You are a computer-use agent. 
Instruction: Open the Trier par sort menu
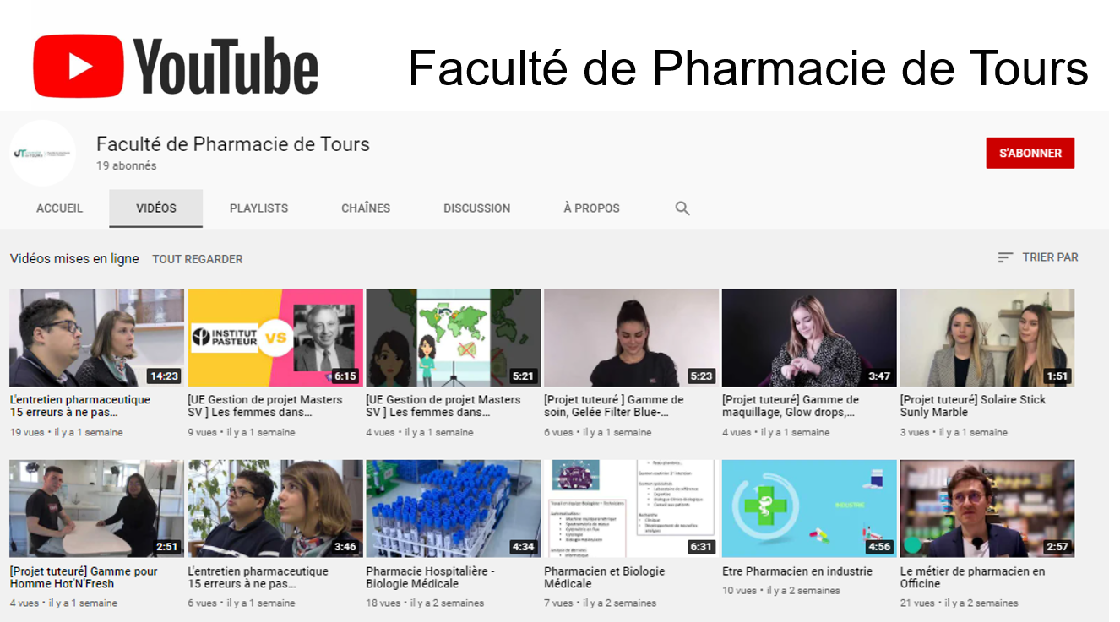tap(1038, 257)
